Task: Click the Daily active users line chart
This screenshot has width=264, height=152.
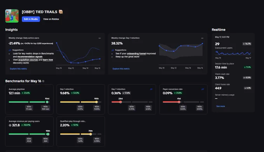Action: coord(78,54)
